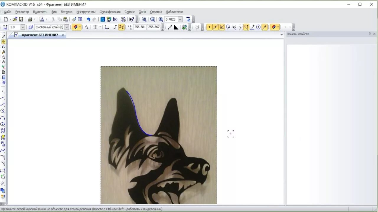
Task: Expand the print preview dropdown arrow
Action: click(x=46, y=19)
